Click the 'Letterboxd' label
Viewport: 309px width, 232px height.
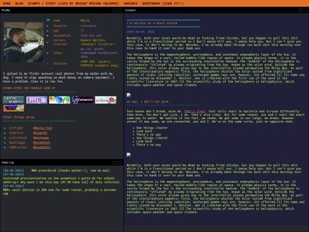coord(18,137)
